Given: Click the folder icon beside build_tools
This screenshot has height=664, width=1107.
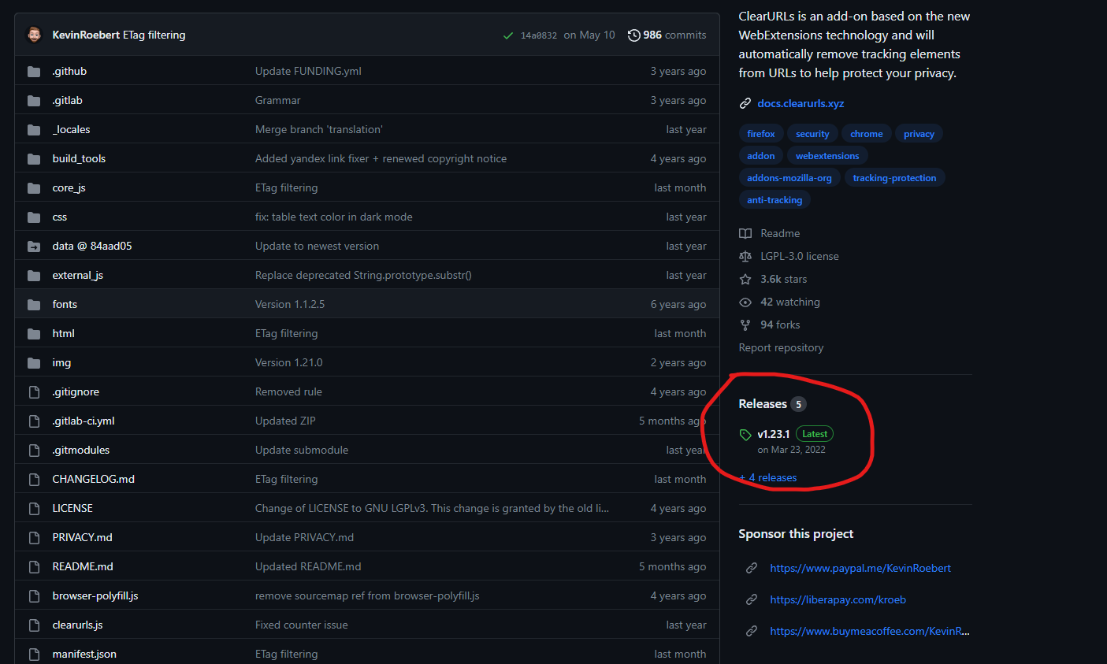Looking at the screenshot, I should coord(34,159).
